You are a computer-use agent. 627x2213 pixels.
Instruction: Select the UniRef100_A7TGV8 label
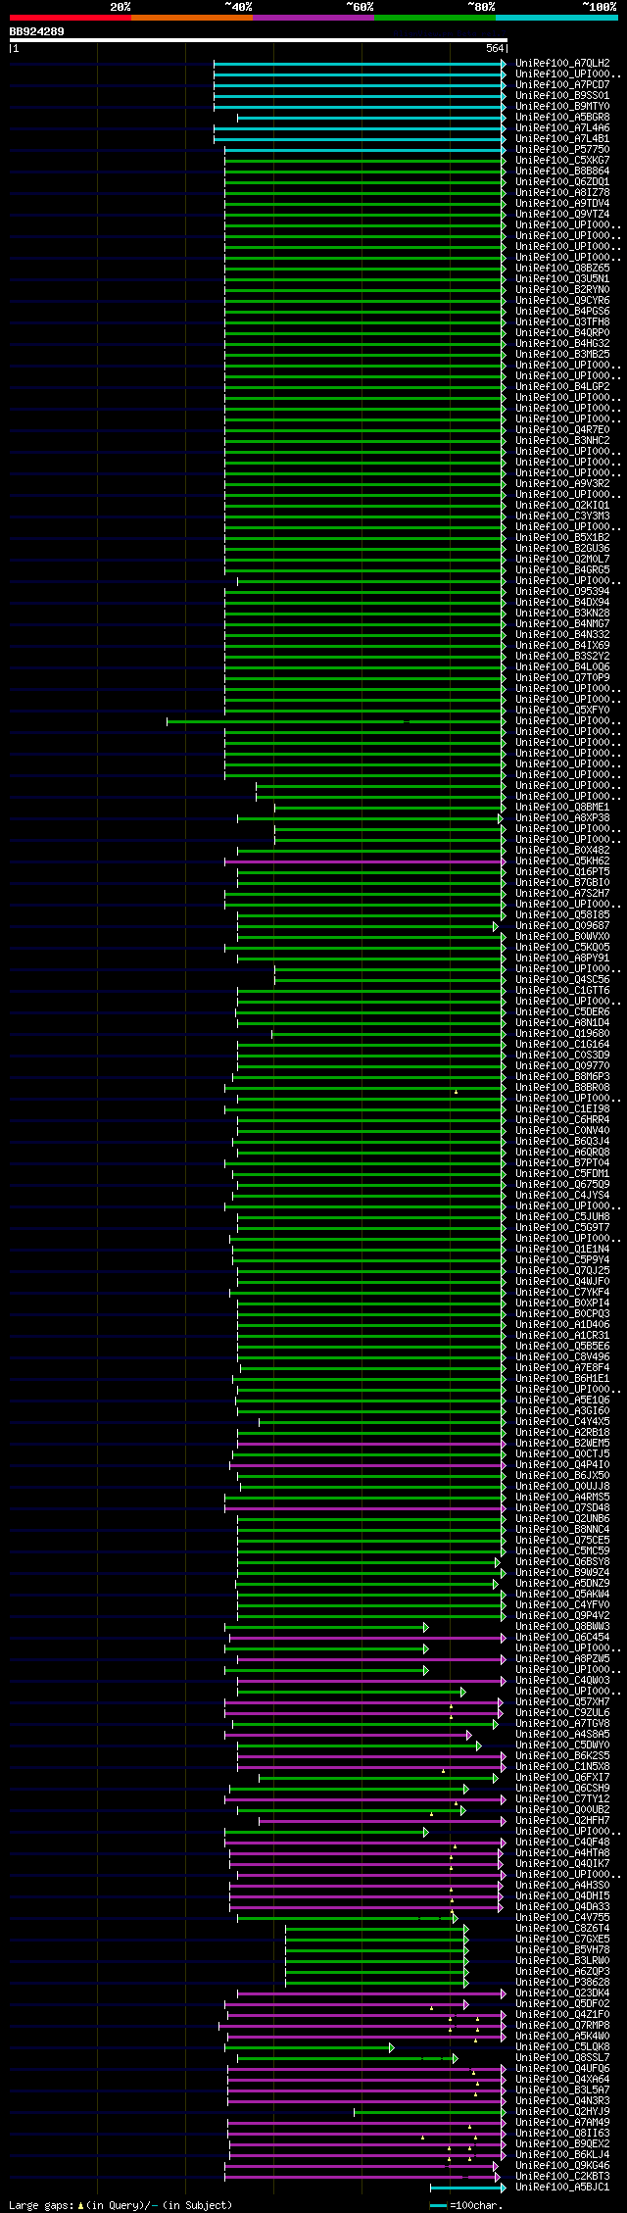(562, 1723)
